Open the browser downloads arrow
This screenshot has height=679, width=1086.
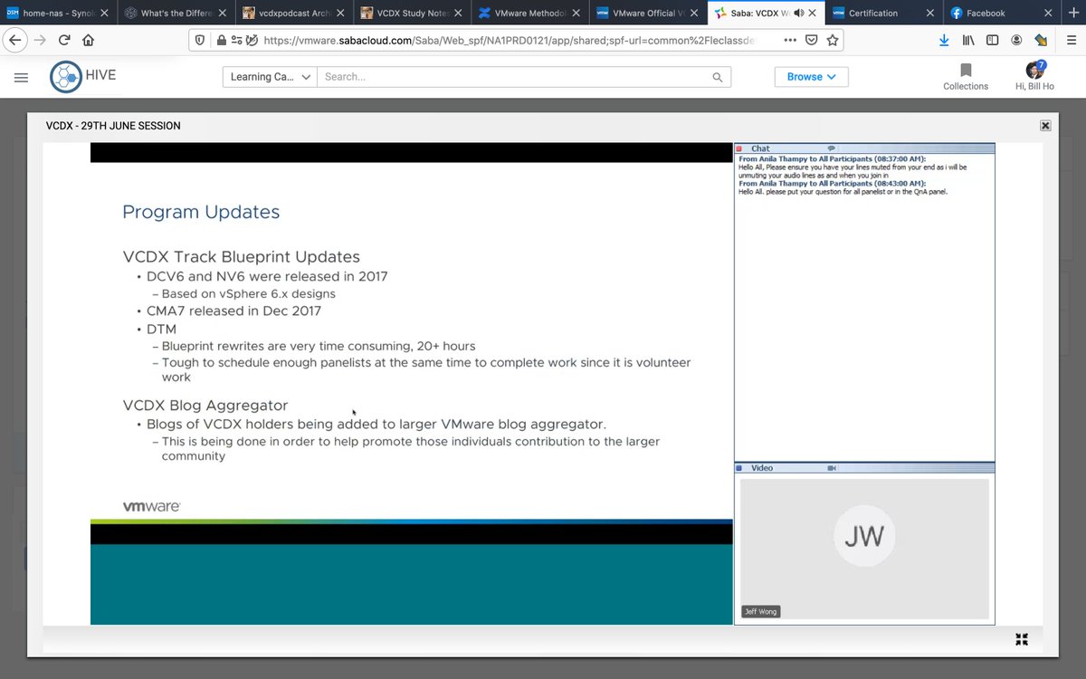(x=944, y=40)
